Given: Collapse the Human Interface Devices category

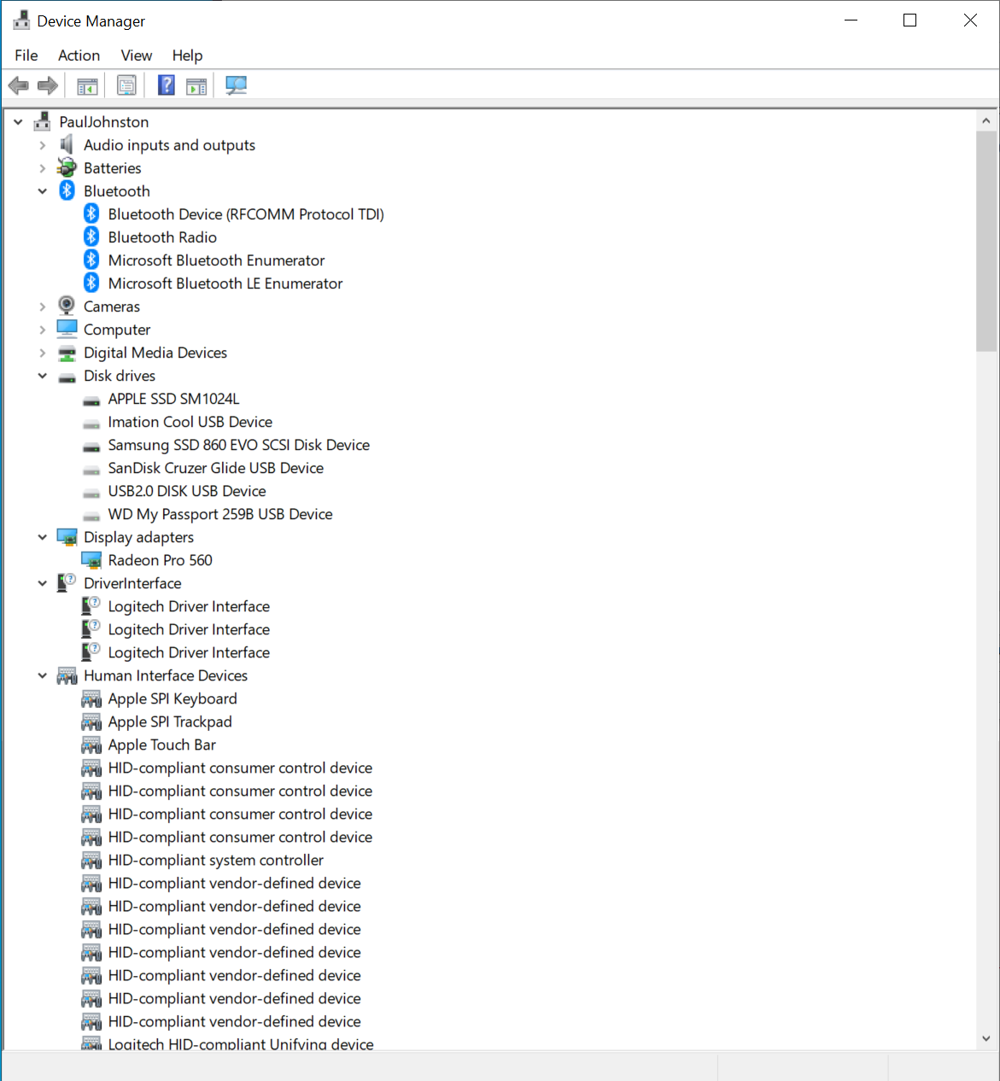Looking at the screenshot, I should click(43, 675).
